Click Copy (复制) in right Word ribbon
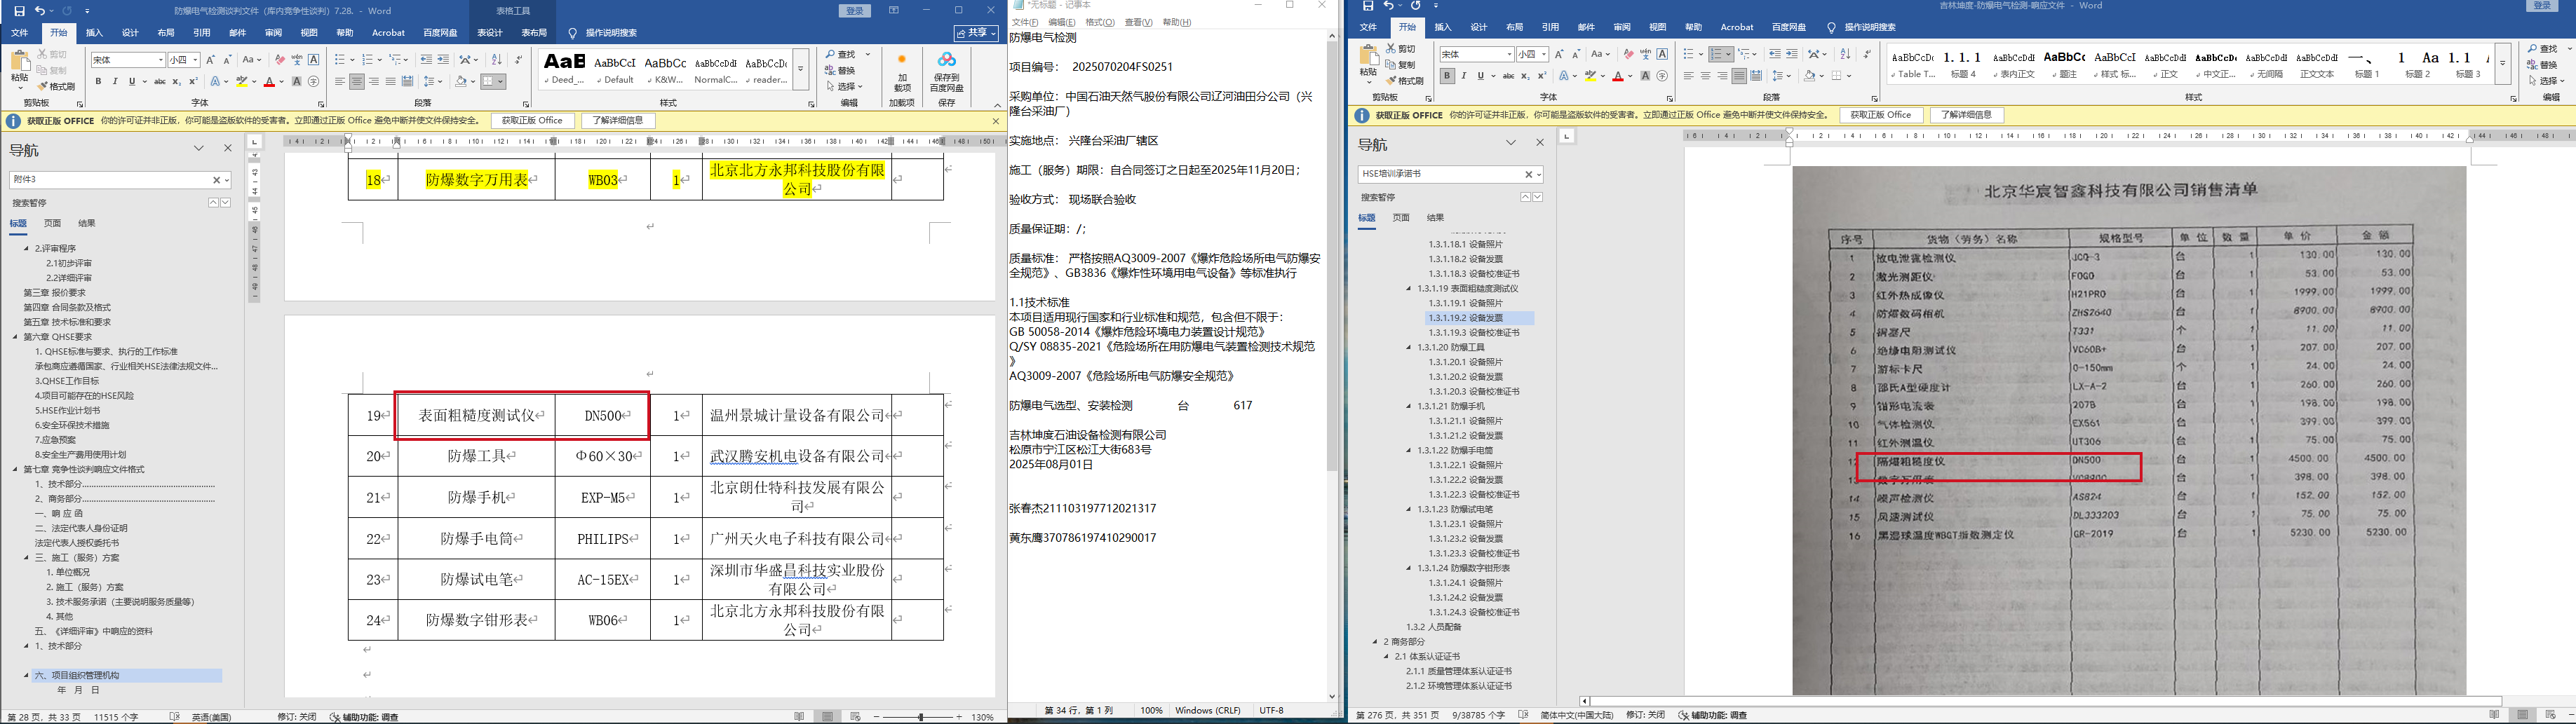Screen dimensions: 2576x724 tap(1401, 64)
